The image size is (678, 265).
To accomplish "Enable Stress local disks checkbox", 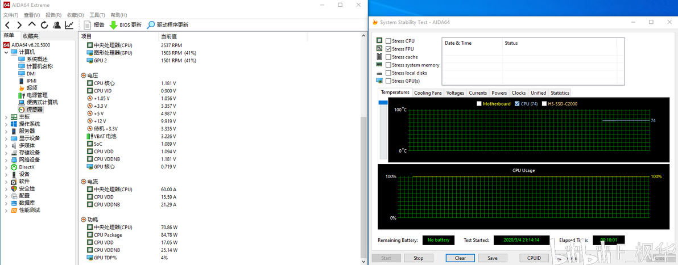I will (388, 73).
